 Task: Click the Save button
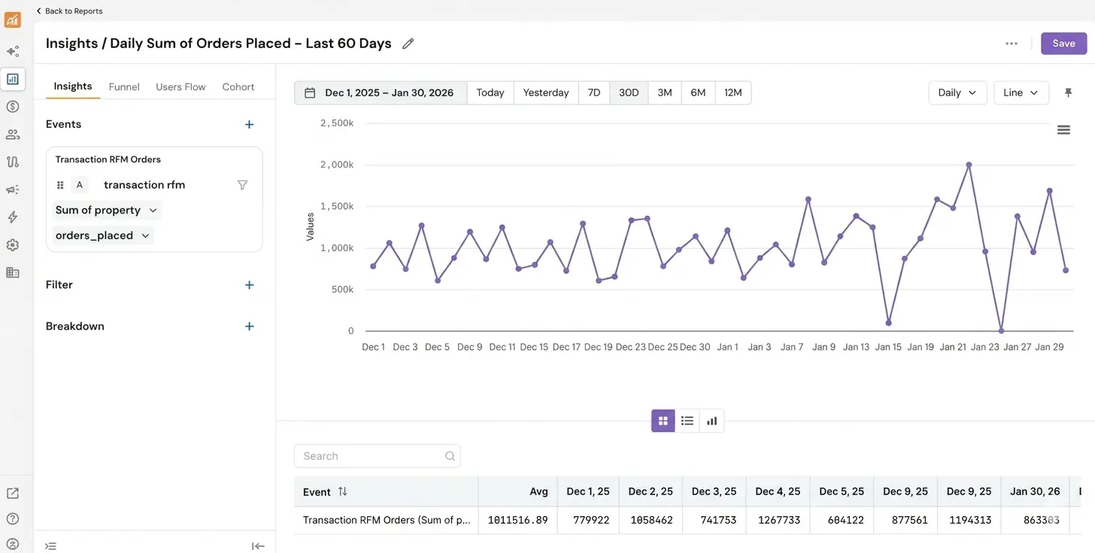click(x=1063, y=44)
